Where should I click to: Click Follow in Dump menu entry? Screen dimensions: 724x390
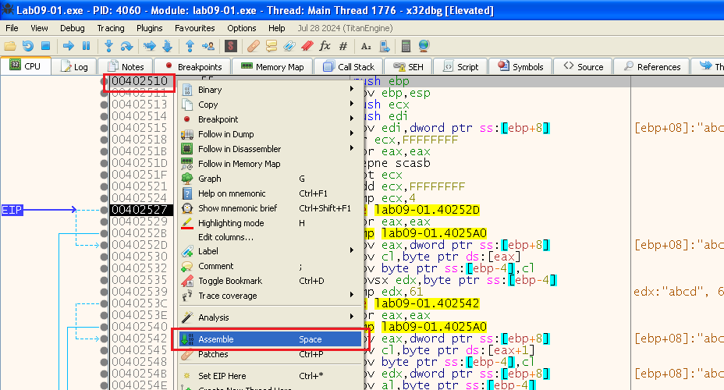point(225,134)
